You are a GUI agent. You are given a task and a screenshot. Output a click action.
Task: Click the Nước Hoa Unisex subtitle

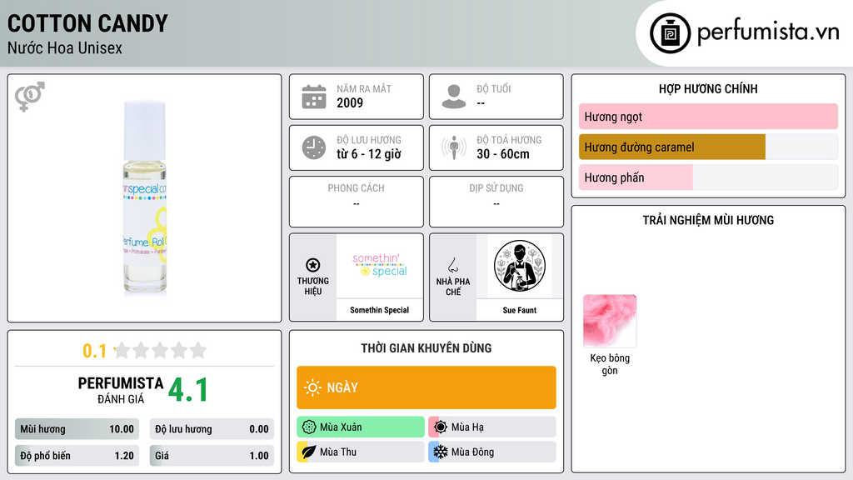[65, 47]
